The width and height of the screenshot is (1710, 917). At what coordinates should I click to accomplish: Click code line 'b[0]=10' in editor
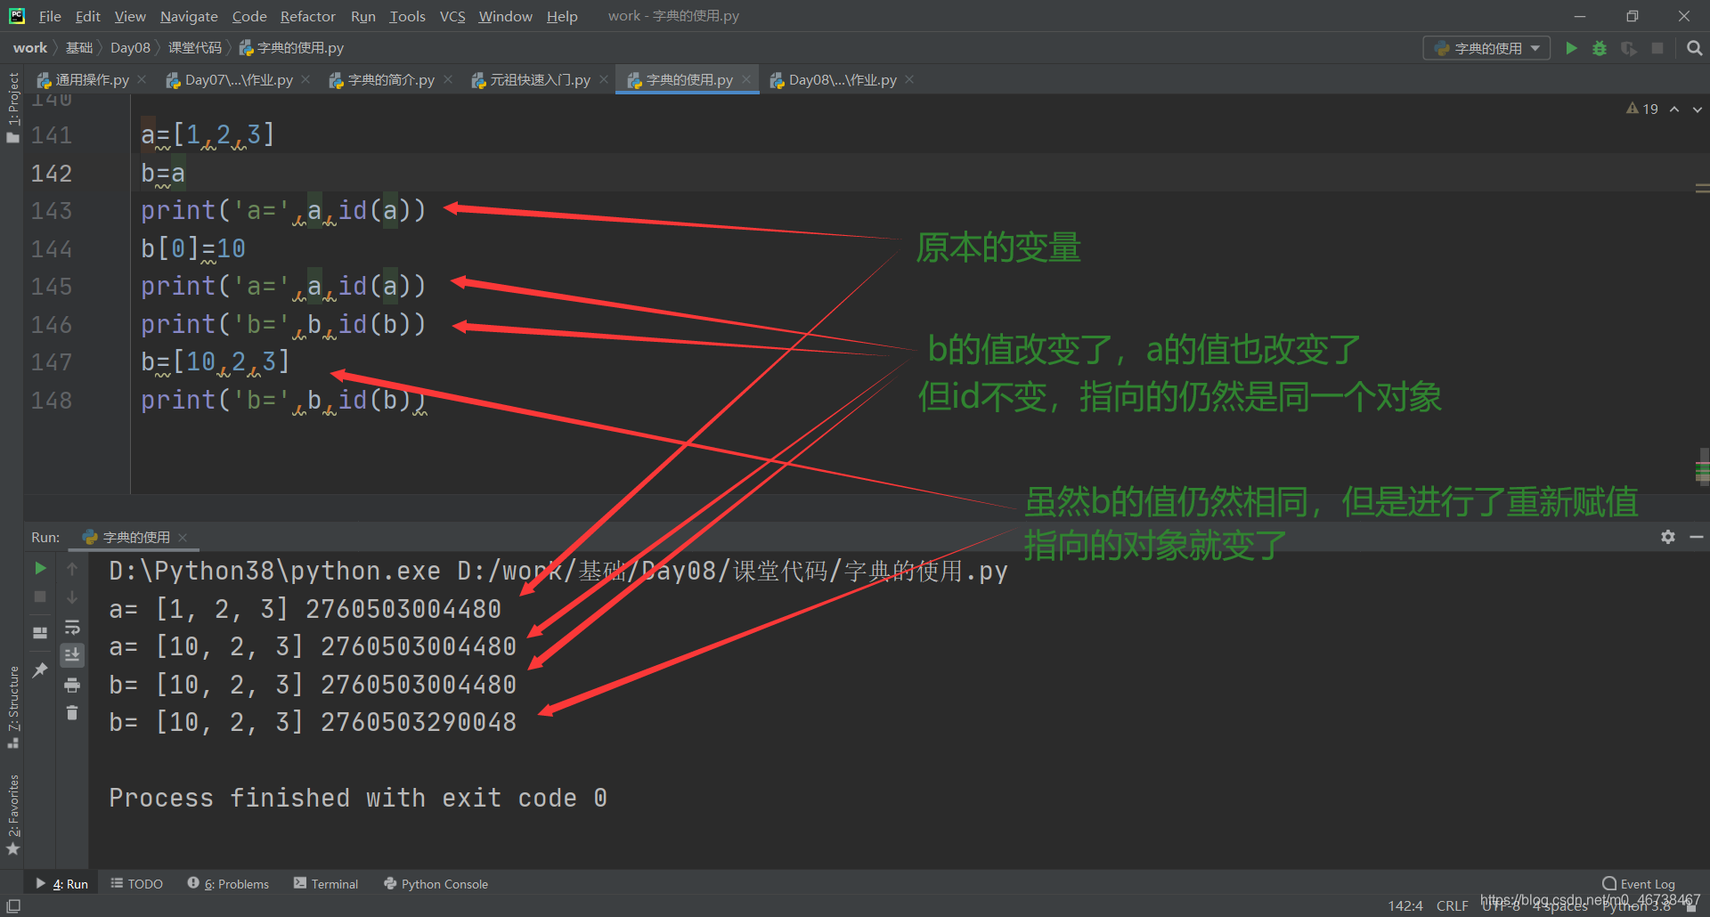tap(193, 249)
